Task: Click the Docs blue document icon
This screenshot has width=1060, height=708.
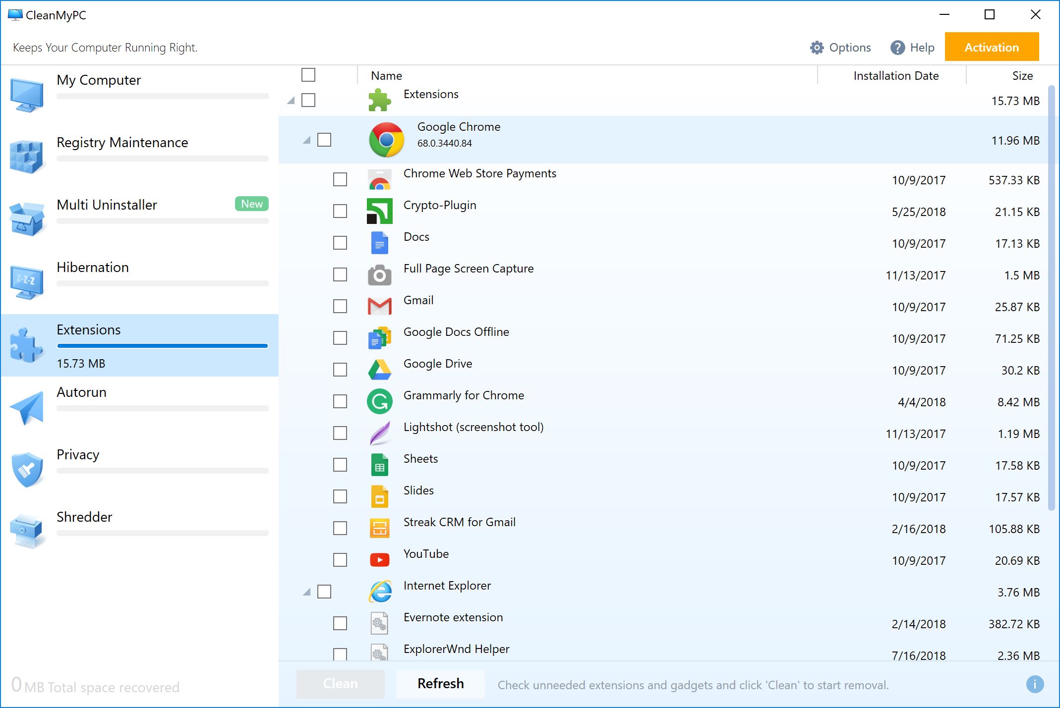Action: (x=379, y=243)
